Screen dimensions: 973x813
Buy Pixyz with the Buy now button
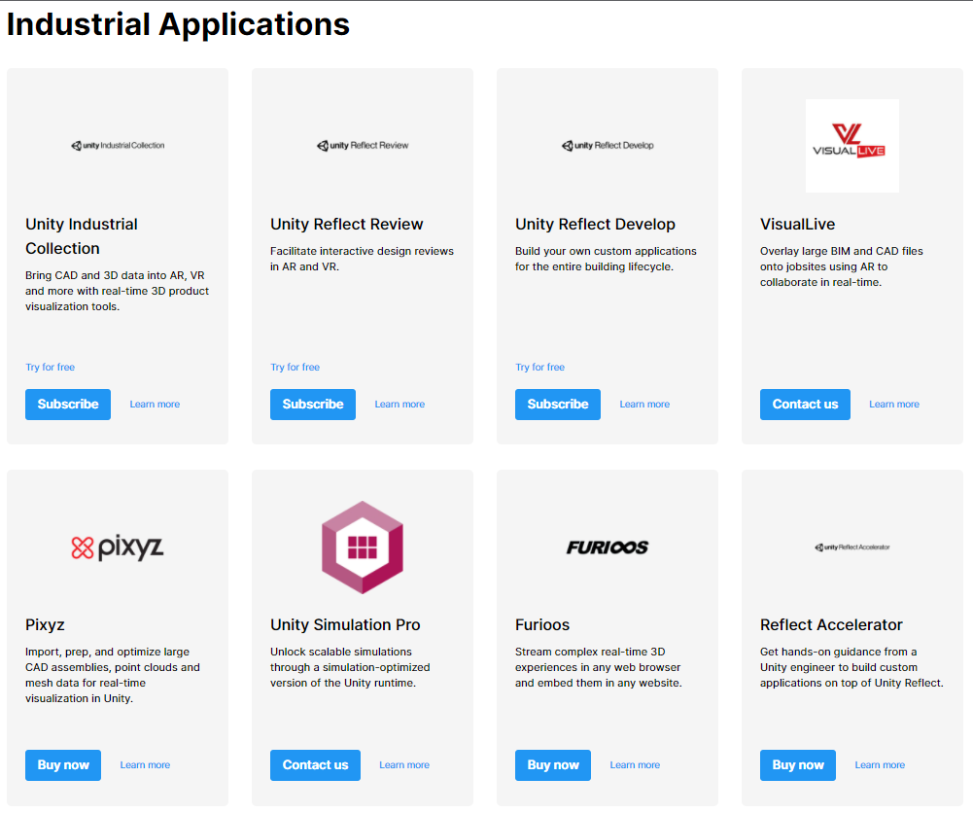pyautogui.click(x=63, y=765)
